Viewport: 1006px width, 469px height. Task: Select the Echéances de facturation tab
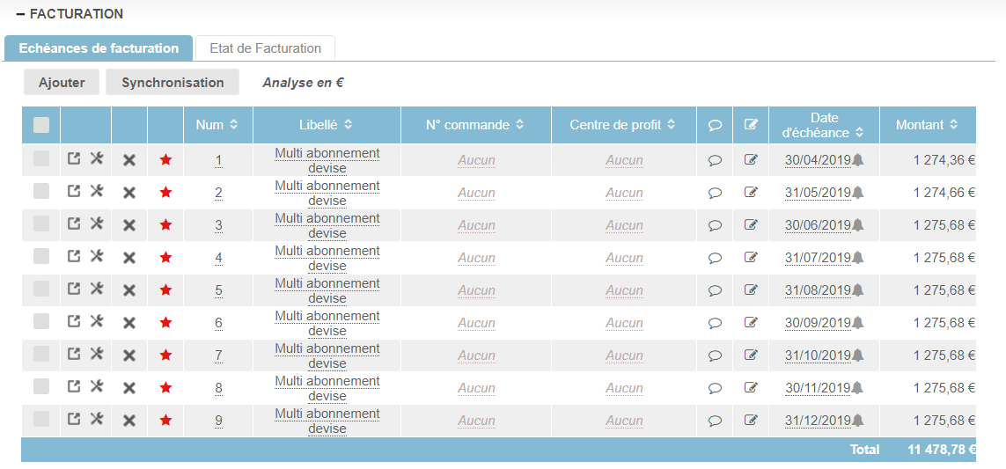[99, 48]
